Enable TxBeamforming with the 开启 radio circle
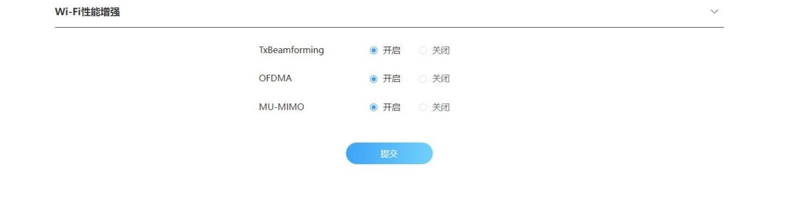This screenshot has width=787, height=206. pos(373,50)
